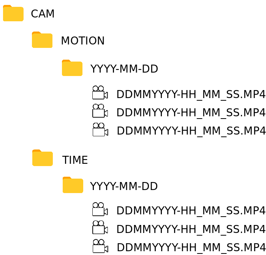Open third DDMMYYYY-HH_MM_SS.MP4 file name under MOTION

click(x=191, y=131)
